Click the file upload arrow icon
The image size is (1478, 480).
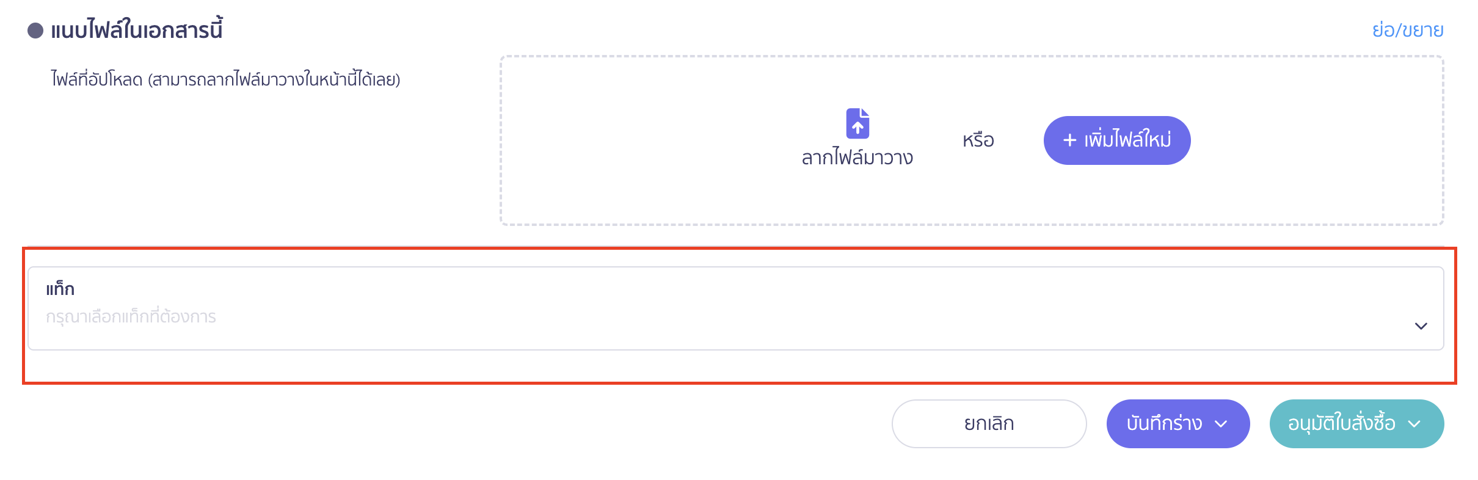pyautogui.click(x=857, y=123)
